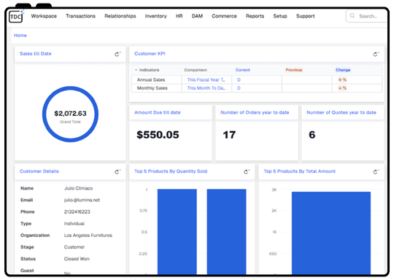Open the Setup menu
394x280 pixels.
click(280, 16)
